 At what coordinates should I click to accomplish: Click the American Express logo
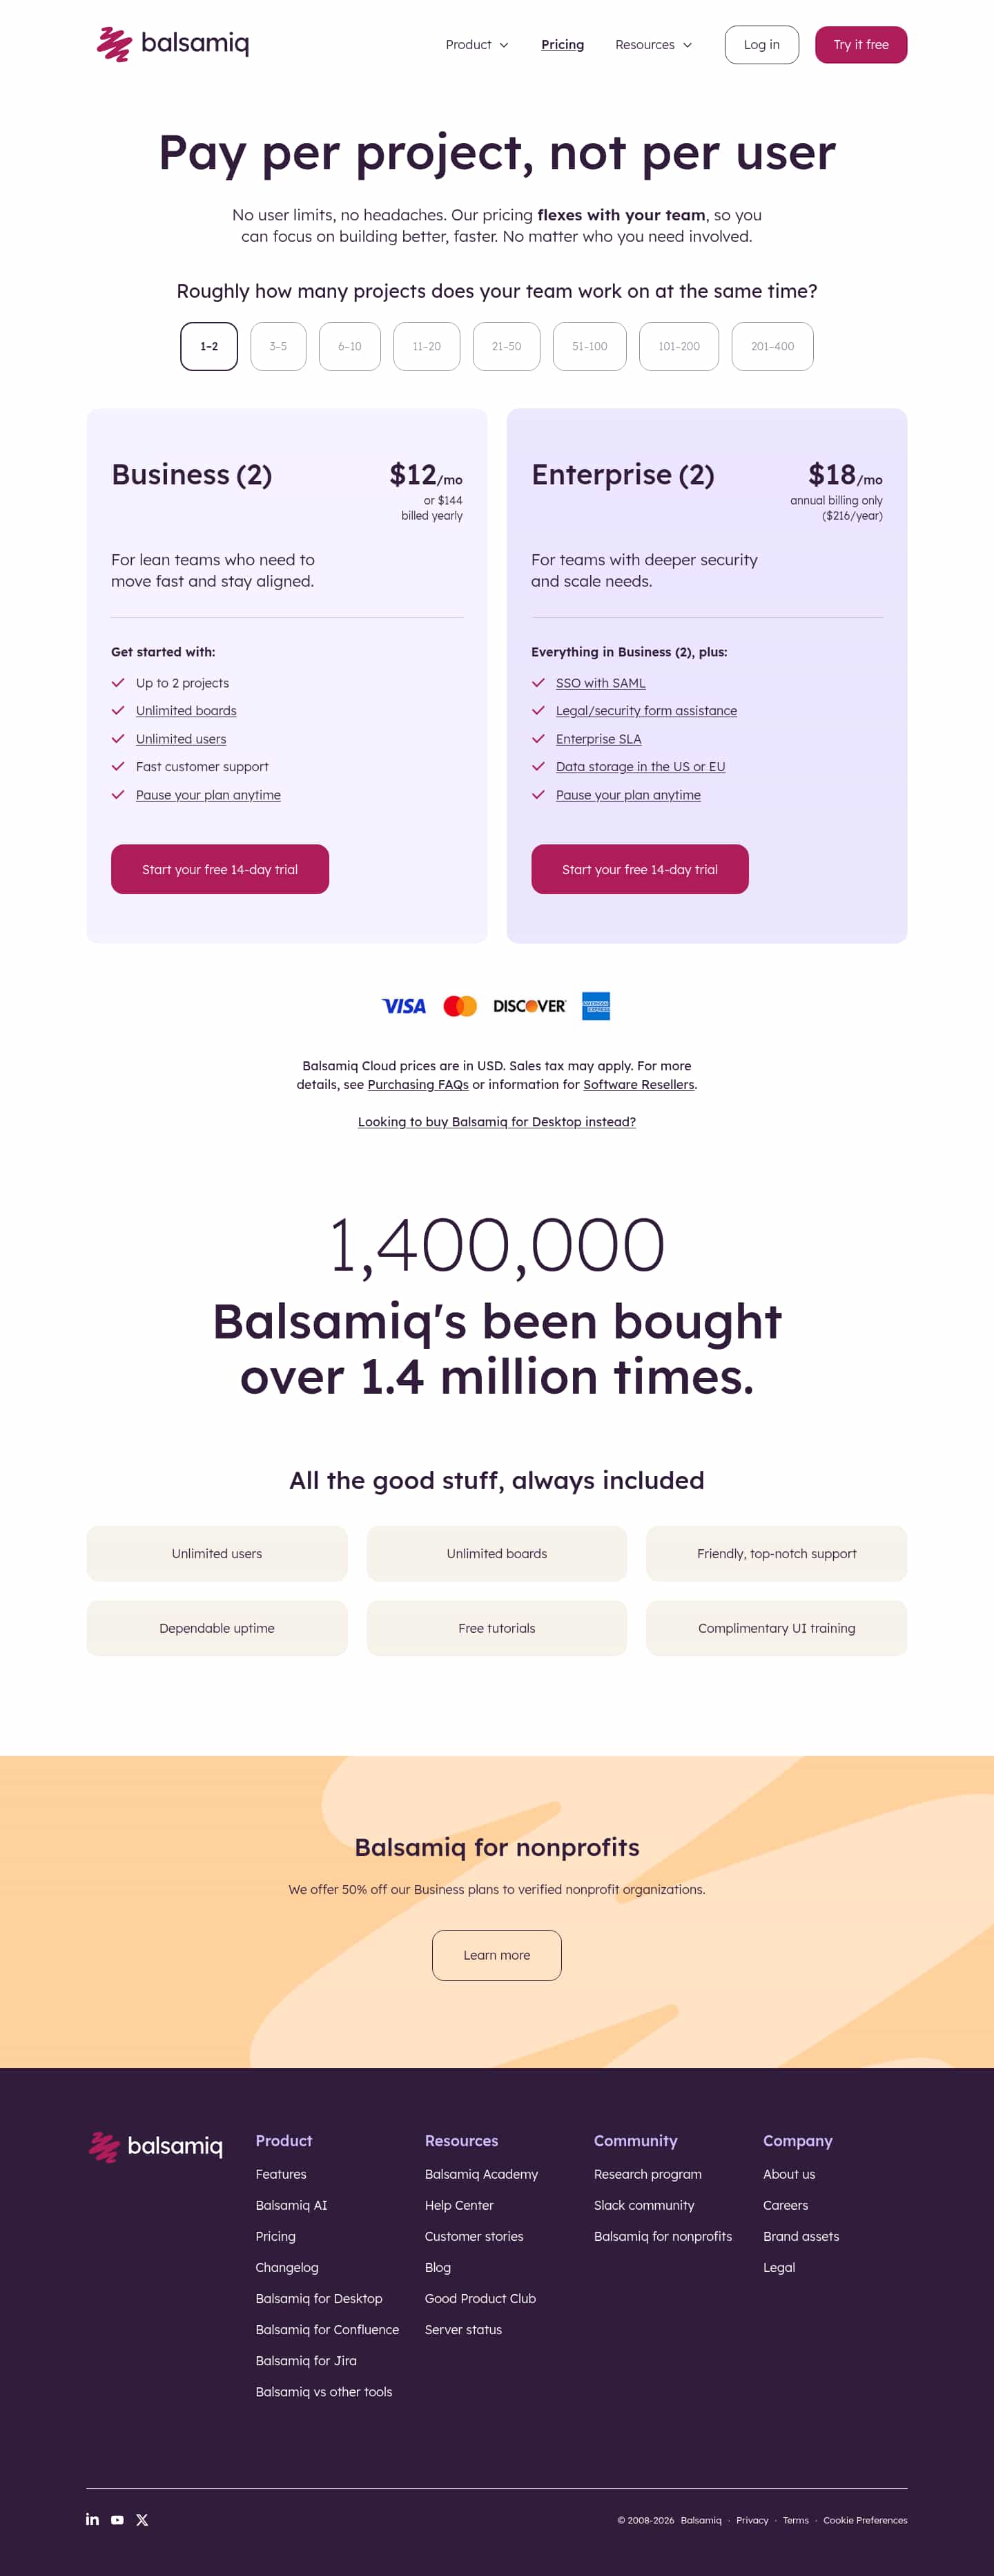(x=596, y=1006)
